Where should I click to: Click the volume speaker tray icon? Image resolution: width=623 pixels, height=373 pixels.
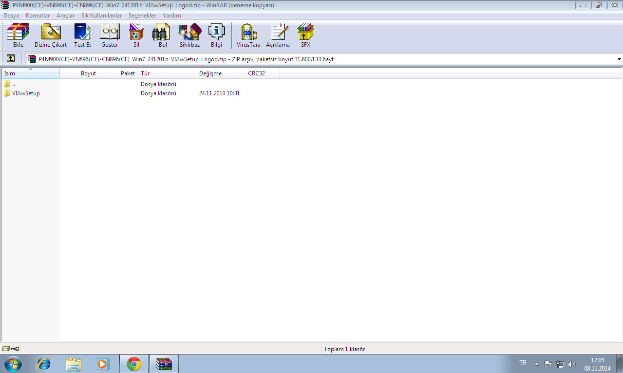tap(572, 364)
